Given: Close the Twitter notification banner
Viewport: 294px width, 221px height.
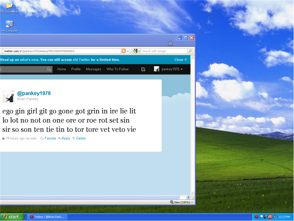Looking at the screenshot, I should pyautogui.click(x=180, y=60).
